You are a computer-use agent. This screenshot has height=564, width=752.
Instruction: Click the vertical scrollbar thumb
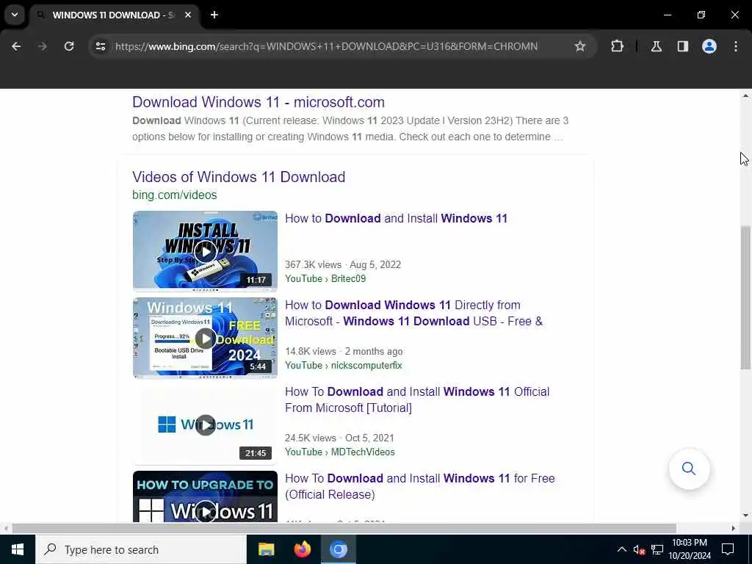[x=745, y=297]
